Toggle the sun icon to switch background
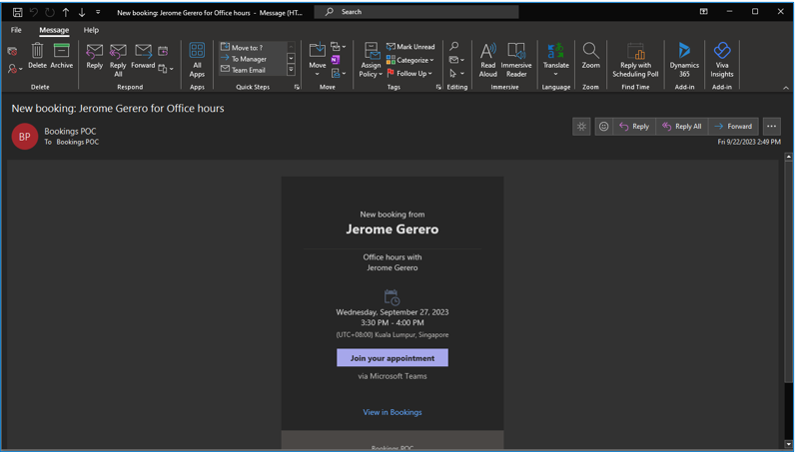797x452 pixels. (581, 127)
